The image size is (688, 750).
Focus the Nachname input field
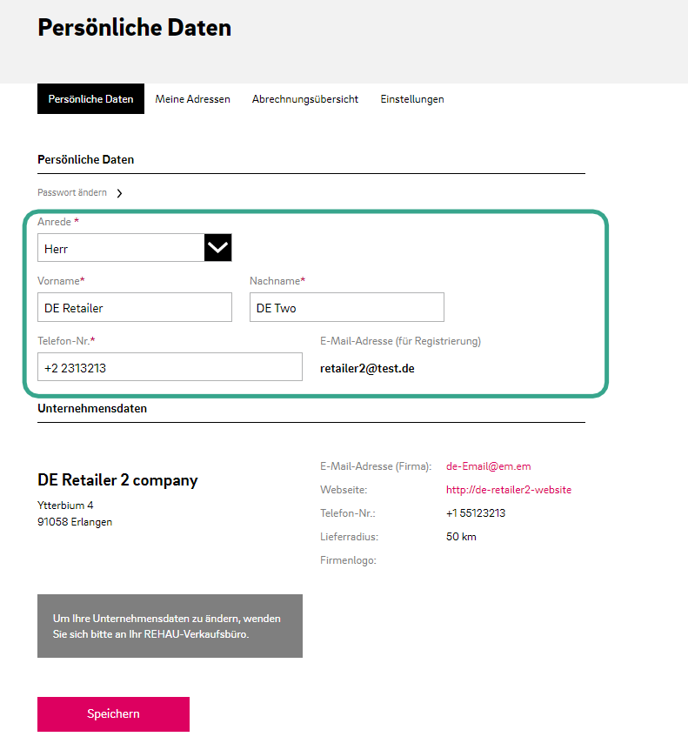[346, 308]
